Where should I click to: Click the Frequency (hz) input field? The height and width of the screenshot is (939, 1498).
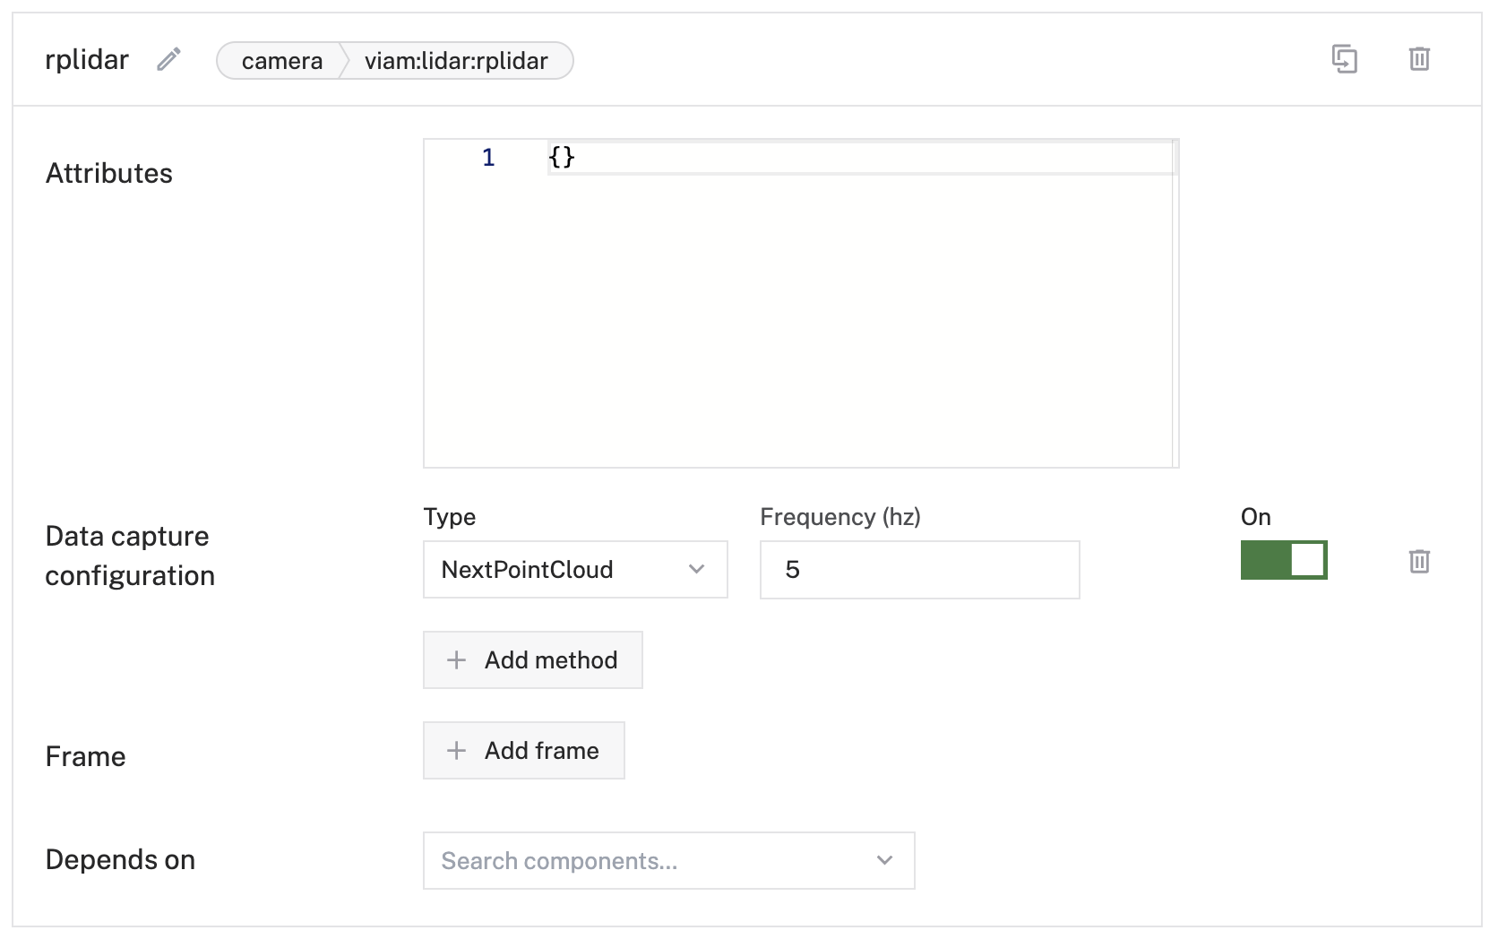pos(919,570)
